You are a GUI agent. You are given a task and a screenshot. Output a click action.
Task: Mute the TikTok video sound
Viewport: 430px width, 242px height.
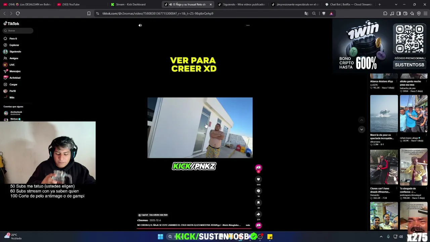click(x=140, y=25)
